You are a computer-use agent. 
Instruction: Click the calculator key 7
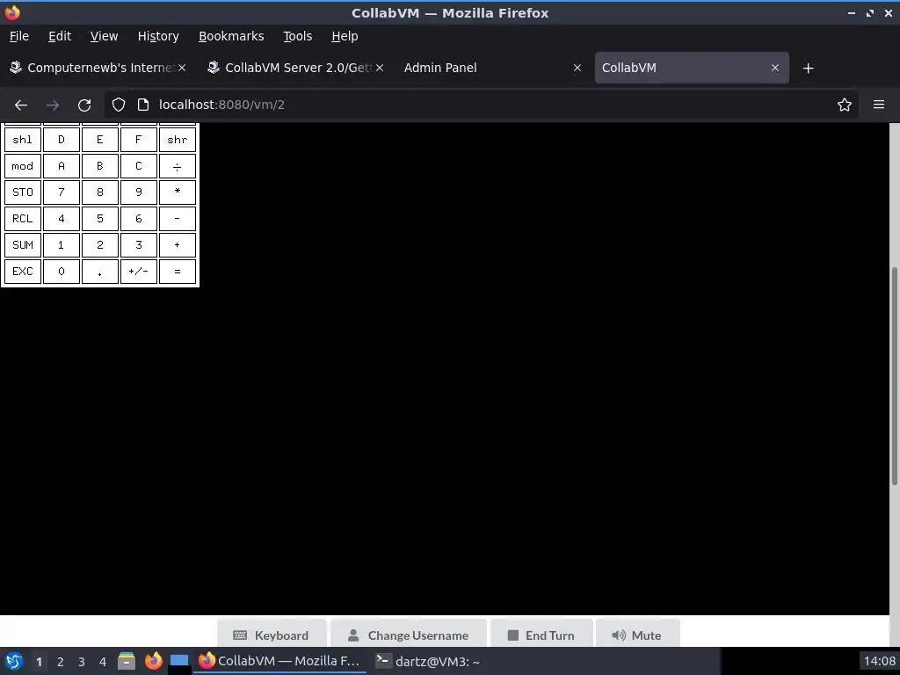[62, 192]
